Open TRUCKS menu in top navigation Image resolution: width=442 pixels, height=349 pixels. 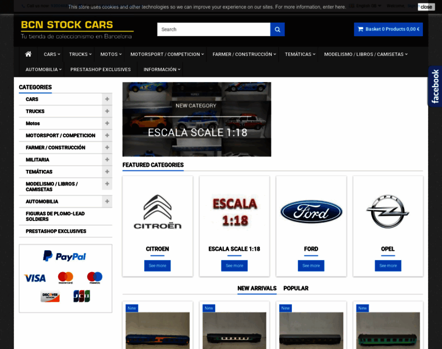[x=80, y=54]
